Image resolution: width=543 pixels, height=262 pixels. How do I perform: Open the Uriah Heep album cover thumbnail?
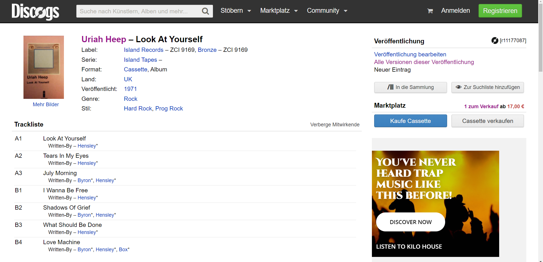click(44, 67)
